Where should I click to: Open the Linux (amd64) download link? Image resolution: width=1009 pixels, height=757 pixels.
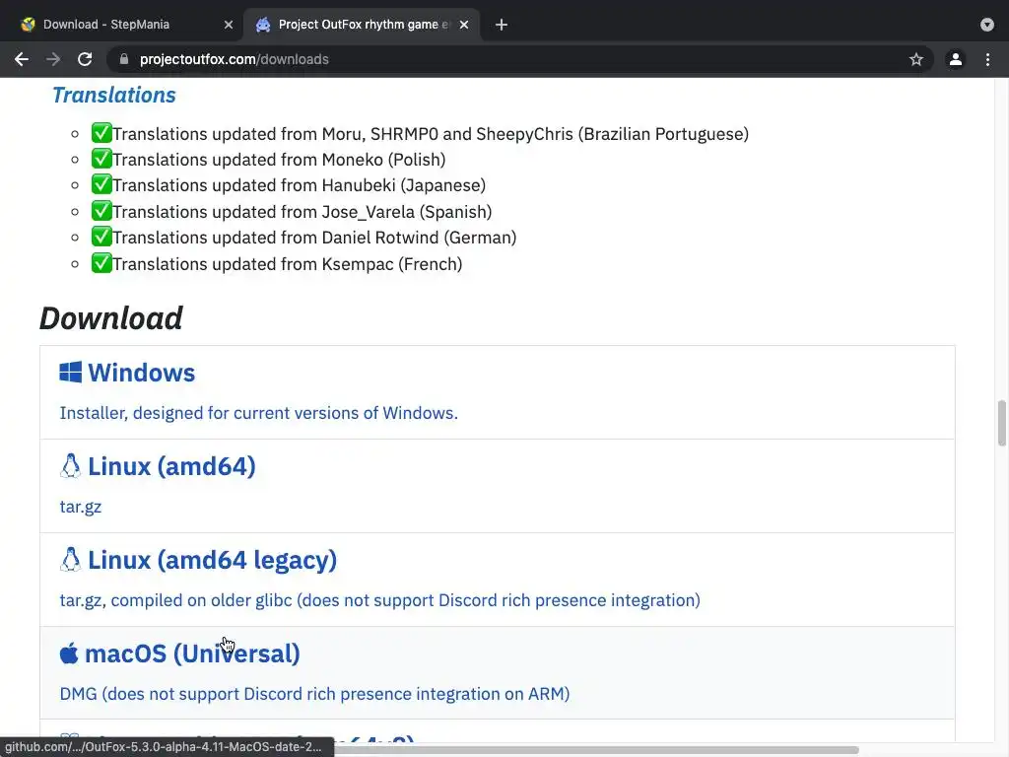(171, 466)
